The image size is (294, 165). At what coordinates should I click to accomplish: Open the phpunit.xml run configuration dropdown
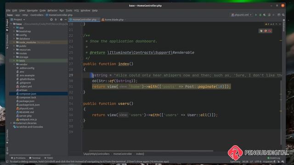[241, 15]
